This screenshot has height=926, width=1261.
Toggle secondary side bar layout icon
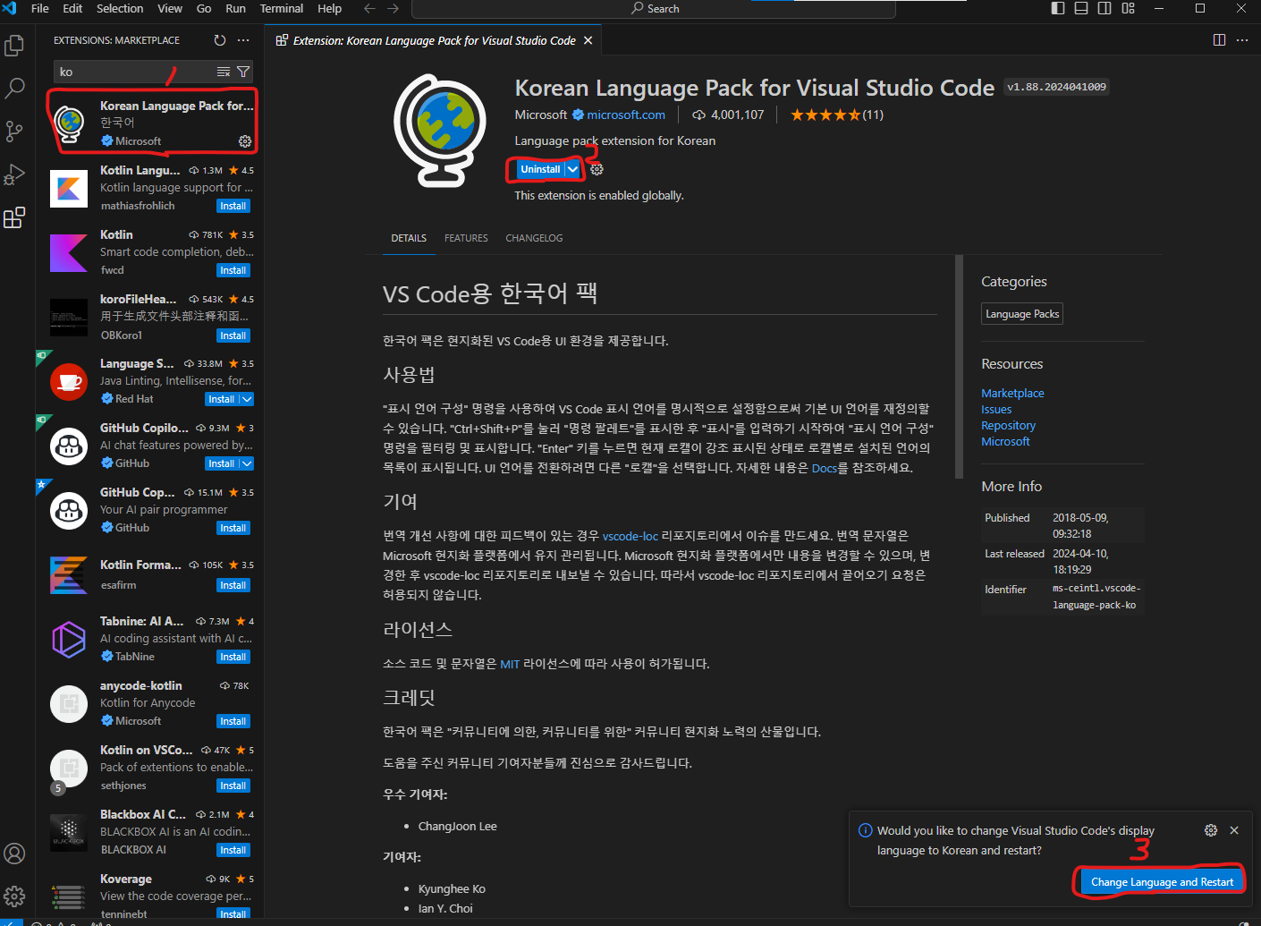tap(1104, 8)
